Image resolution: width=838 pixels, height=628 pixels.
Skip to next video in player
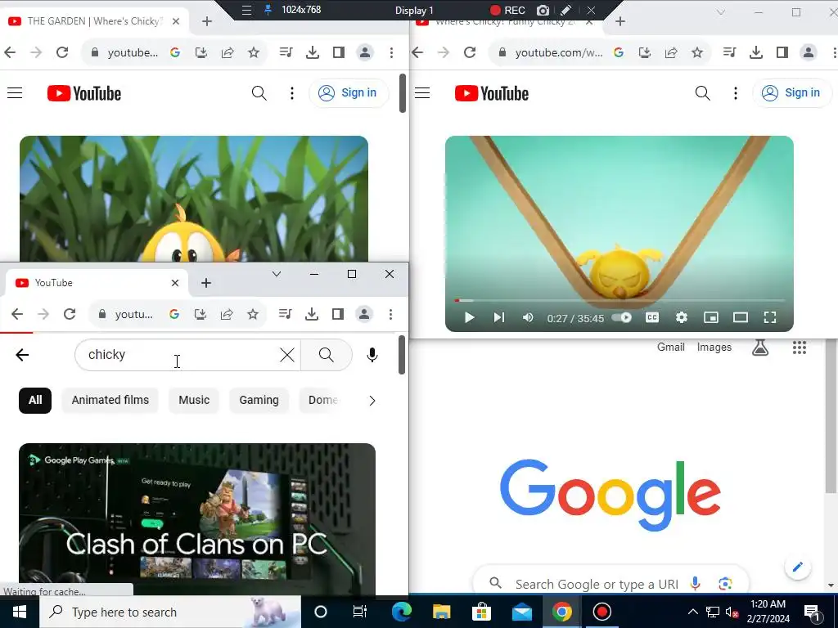tap(498, 318)
